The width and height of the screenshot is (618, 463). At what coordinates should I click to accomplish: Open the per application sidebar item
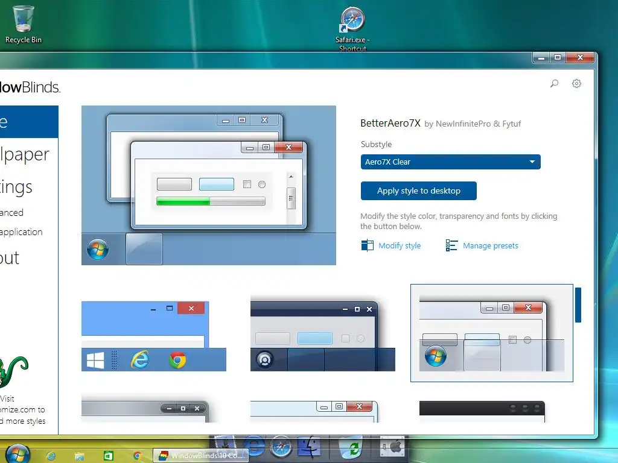(21, 232)
